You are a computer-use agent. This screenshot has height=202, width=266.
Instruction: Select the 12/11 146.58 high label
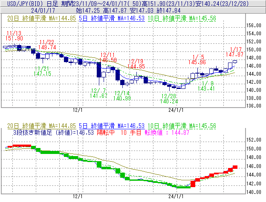click(108, 57)
